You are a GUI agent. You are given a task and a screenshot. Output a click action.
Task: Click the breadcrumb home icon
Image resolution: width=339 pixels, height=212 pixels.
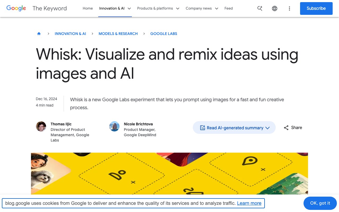coord(39,34)
